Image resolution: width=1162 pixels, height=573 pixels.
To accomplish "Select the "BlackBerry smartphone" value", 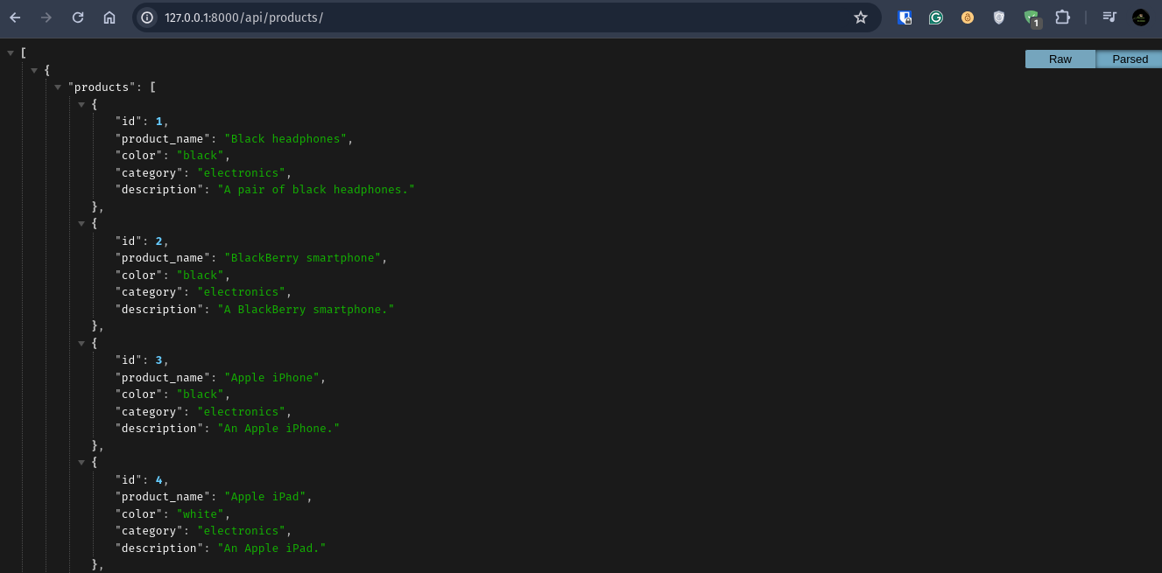I will click(305, 258).
